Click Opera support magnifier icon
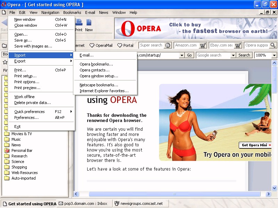This screenshot has width=278, height=208. (x=273, y=45)
